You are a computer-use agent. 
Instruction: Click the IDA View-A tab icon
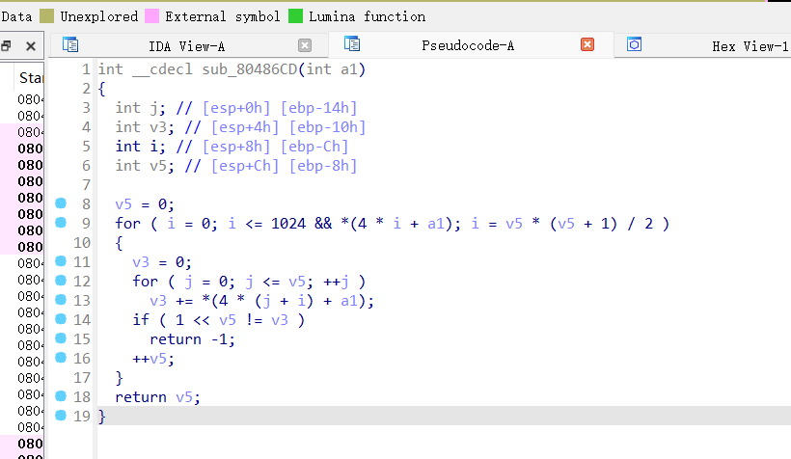click(x=70, y=45)
